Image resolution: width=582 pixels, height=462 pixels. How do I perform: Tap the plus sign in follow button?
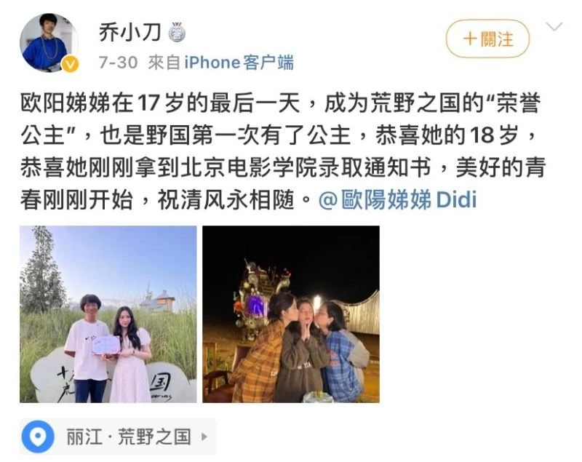[x=470, y=39]
